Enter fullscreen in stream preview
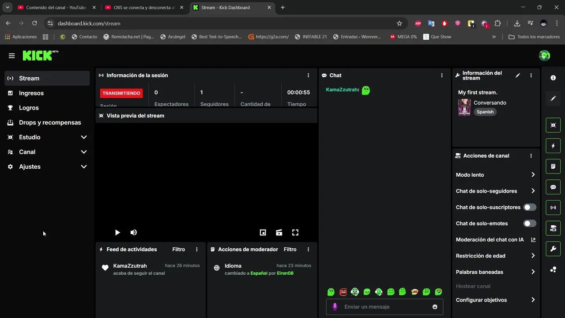Viewport: 565px width, 318px height. coord(295,232)
